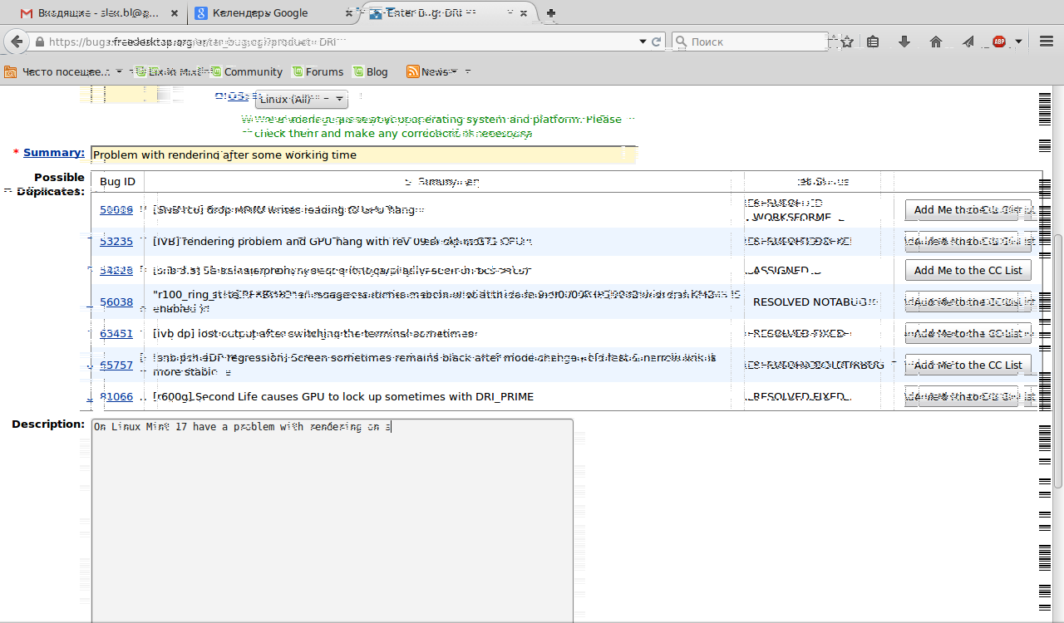Bookmark this page with the star icon

click(x=847, y=42)
